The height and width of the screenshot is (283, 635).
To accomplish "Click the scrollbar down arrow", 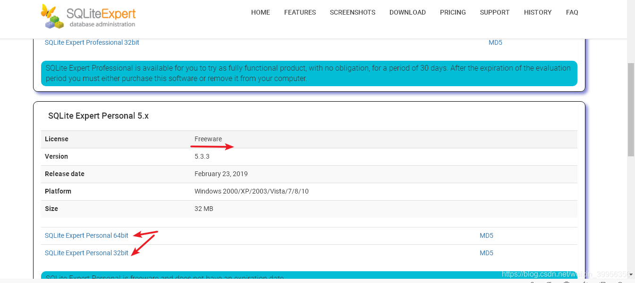I will coord(631,275).
